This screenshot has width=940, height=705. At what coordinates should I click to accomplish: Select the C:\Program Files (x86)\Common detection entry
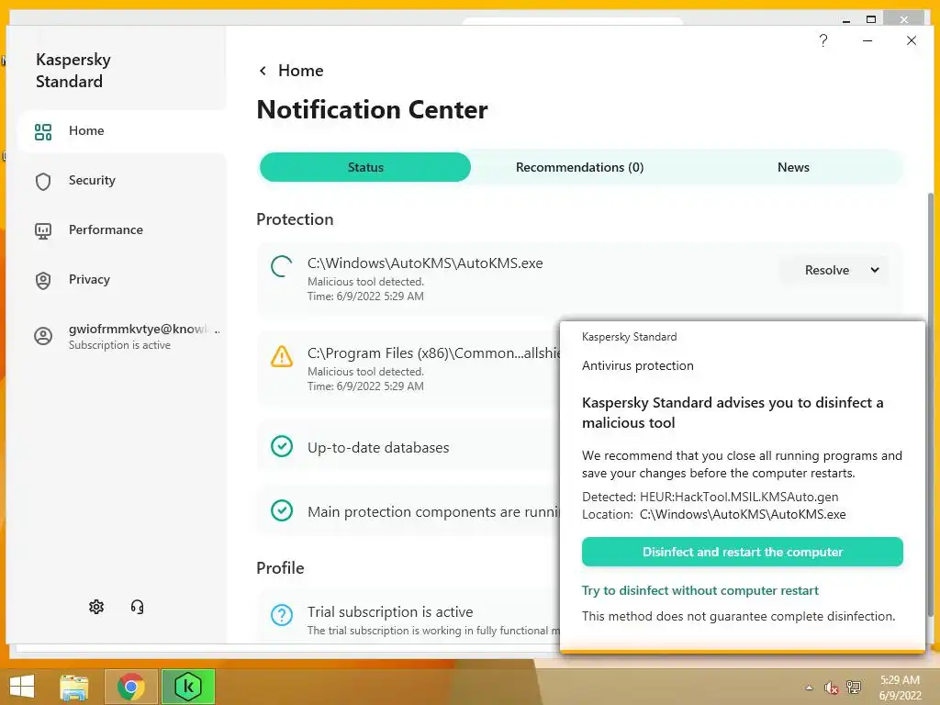pyautogui.click(x=408, y=369)
